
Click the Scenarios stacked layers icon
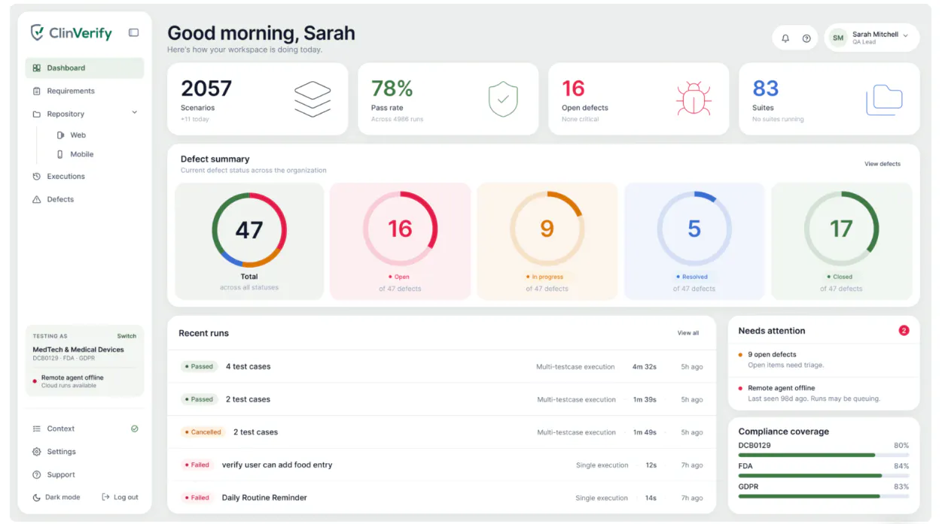pos(312,99)
